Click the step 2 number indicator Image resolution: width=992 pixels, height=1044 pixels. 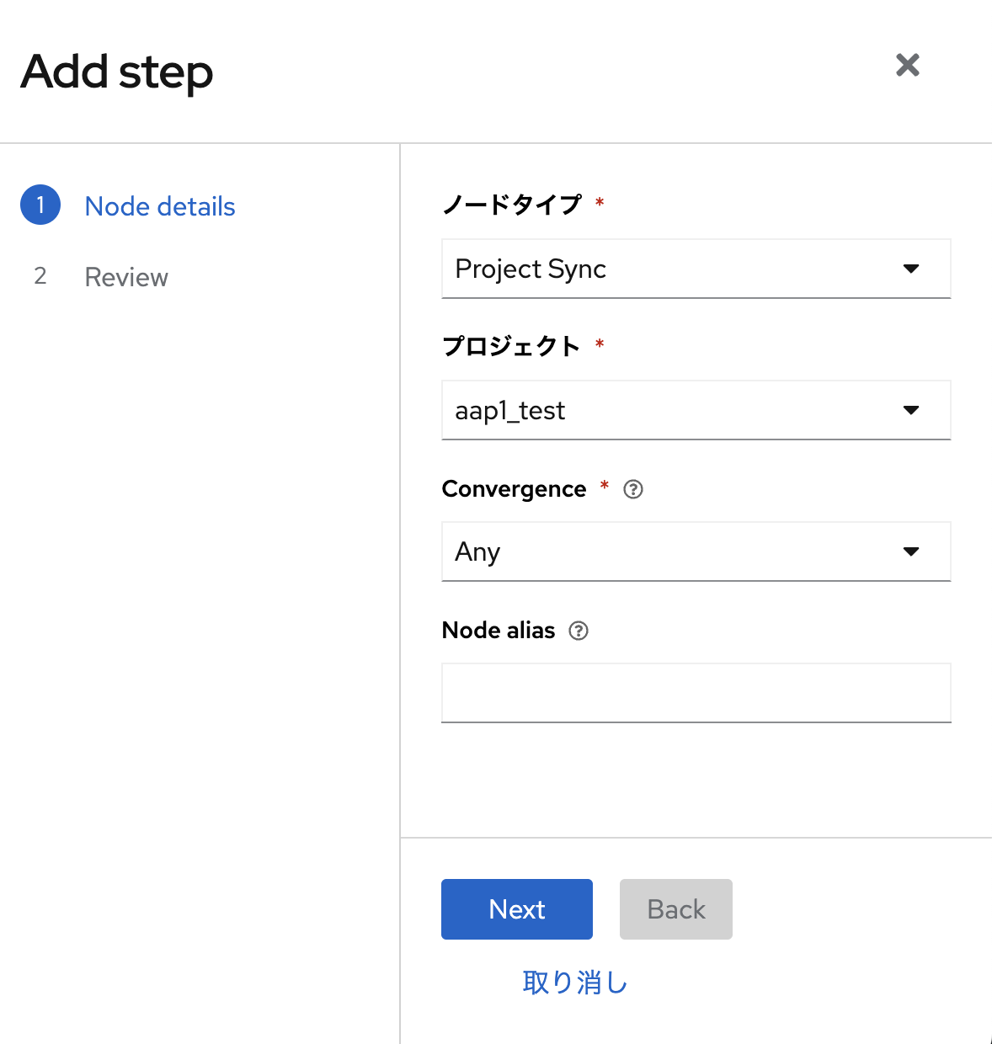tap(40, 276)
